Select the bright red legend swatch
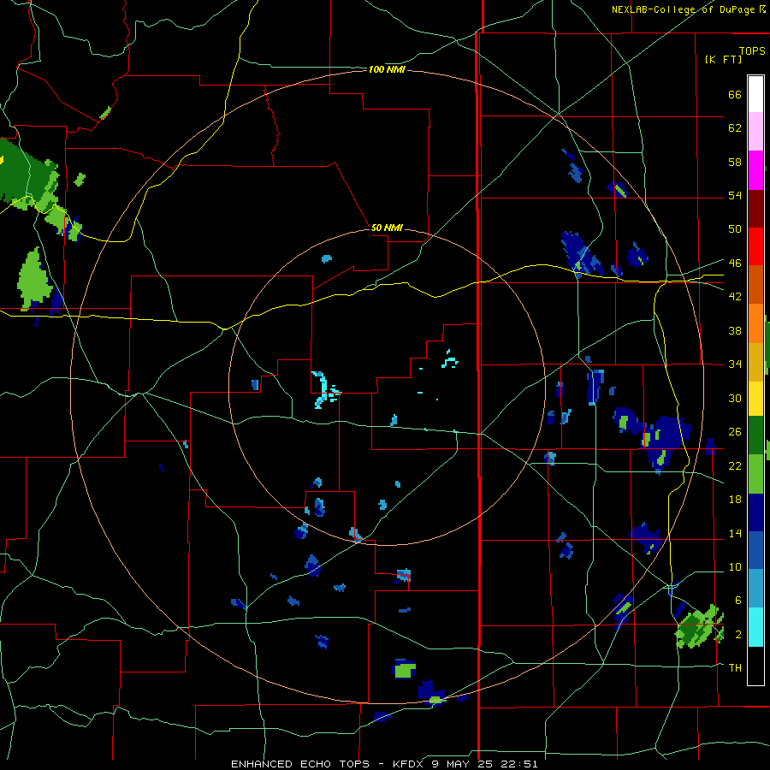This screenshot has width=770, height=770. [755, 246]
